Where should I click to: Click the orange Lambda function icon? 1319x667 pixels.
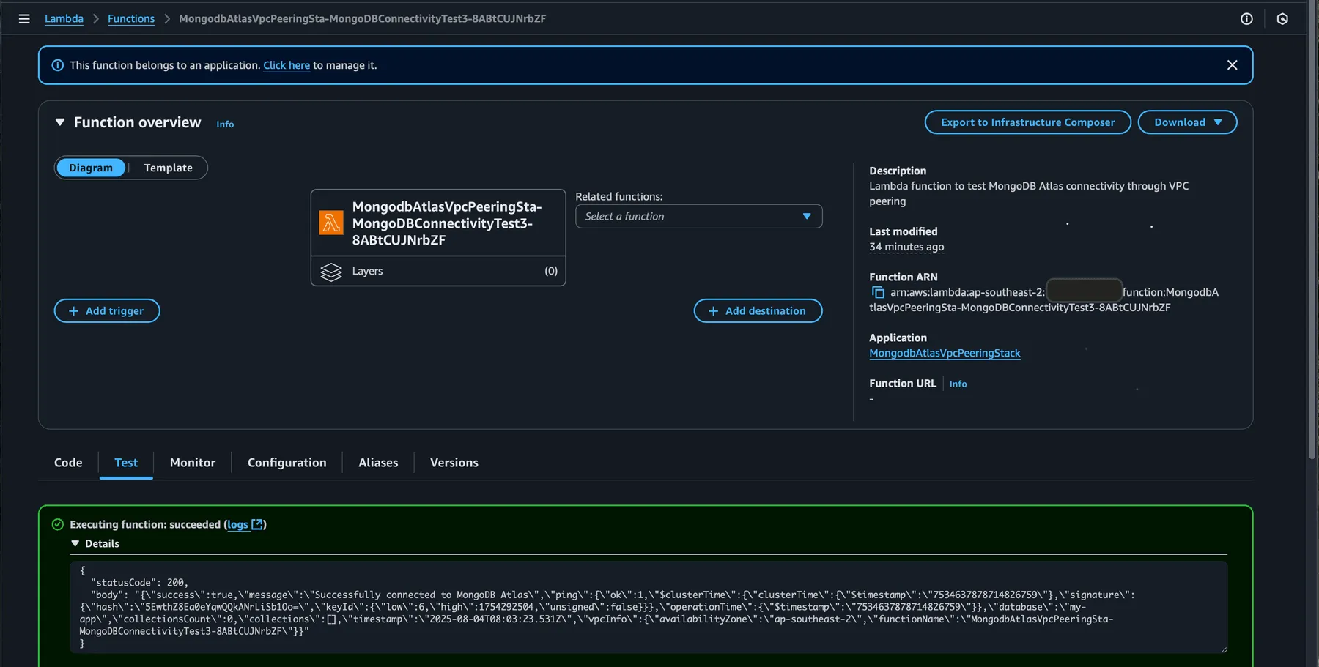tap(331, 223)
